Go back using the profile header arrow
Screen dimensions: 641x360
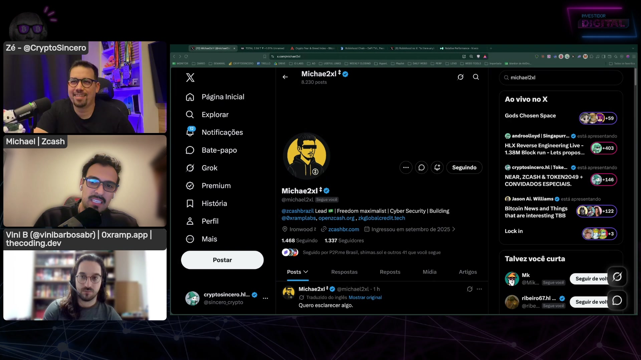285,77
